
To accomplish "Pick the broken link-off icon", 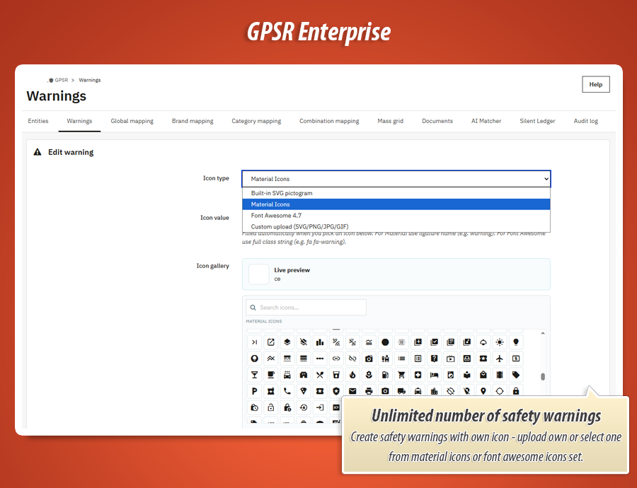I will pos(352,359).
